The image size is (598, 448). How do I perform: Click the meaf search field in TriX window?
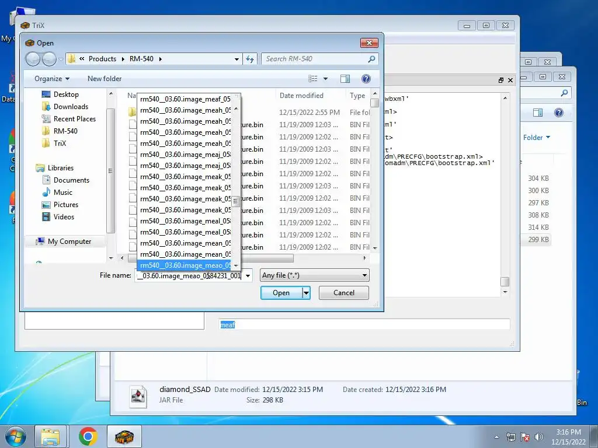point(364,324)
